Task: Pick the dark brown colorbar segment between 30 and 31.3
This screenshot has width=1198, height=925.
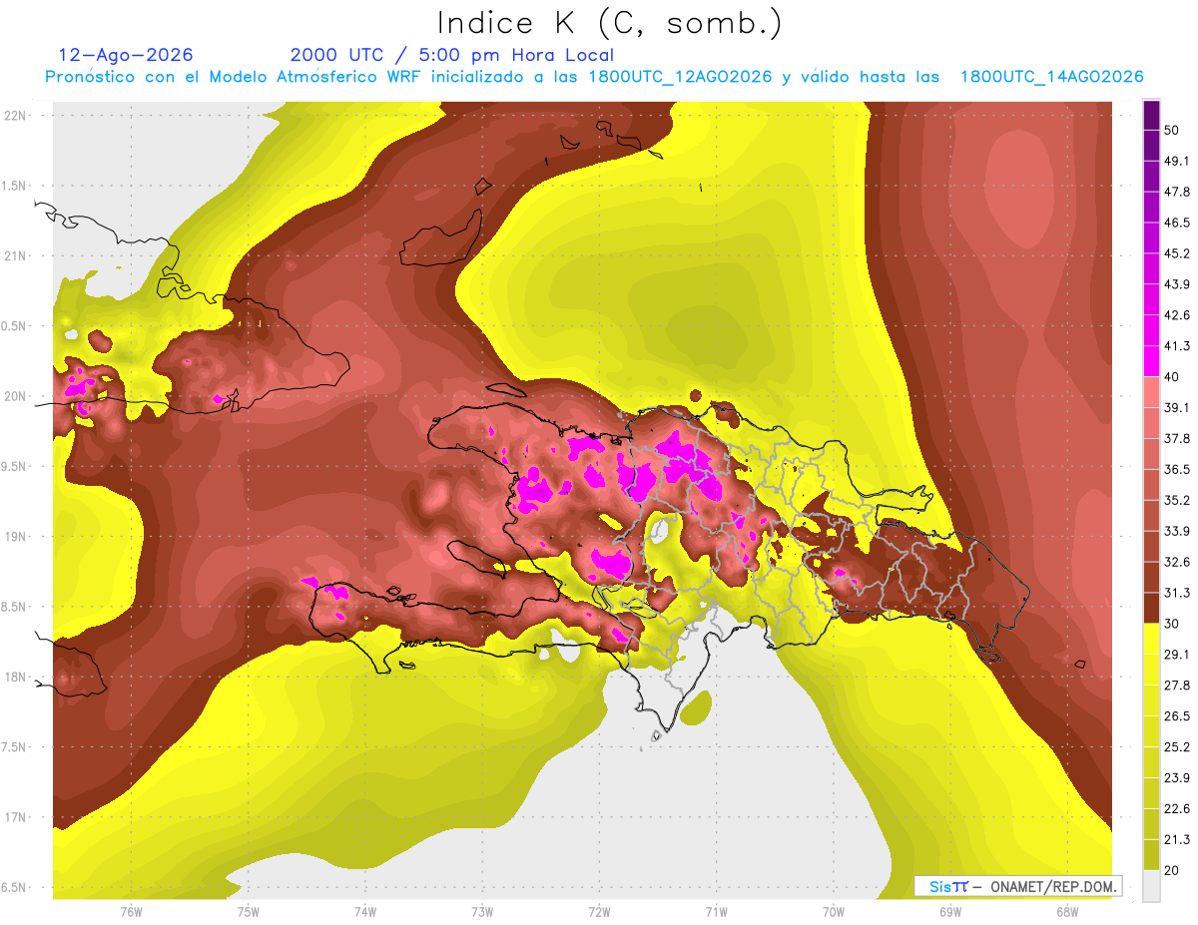Action: coord(1151,608)
